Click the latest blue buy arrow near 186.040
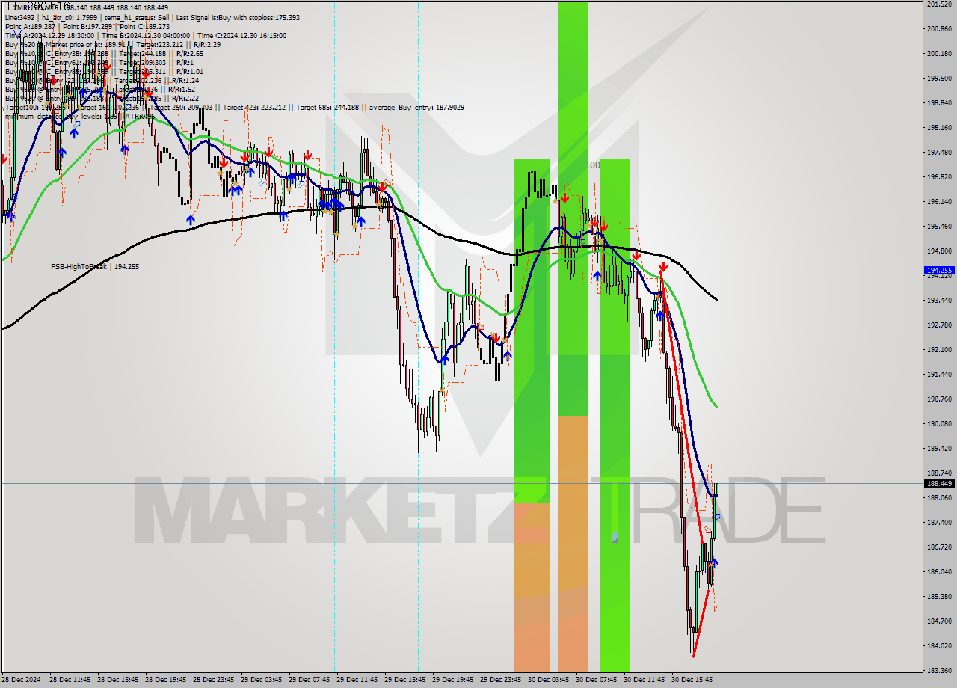The width and height of the screenshot is (957, 688). [x=715, y=562]
